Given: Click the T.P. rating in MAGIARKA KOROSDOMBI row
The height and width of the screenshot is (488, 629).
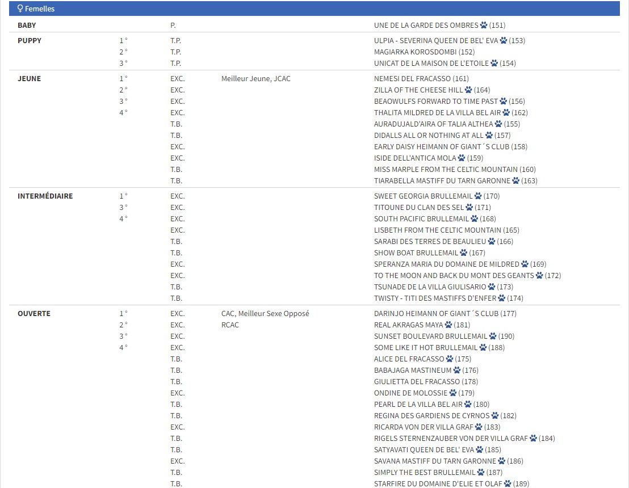Looking at the screenshot, I should pos(176,52).
